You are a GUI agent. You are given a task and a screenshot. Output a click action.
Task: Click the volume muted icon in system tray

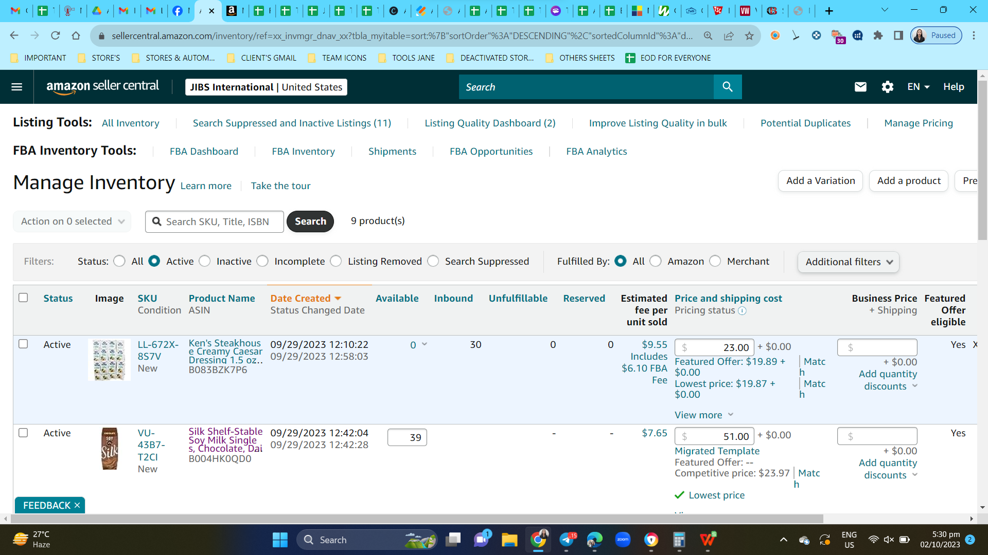point(889,540)
